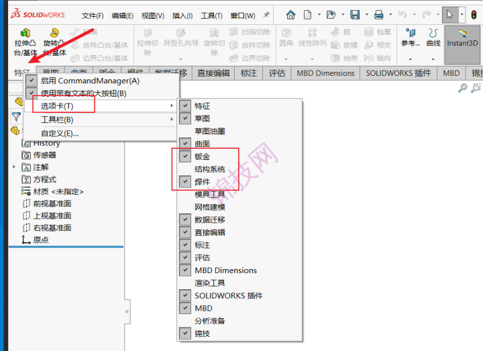Uncheck the 草图 tab checkbox in submenu

tap(185, 118)
